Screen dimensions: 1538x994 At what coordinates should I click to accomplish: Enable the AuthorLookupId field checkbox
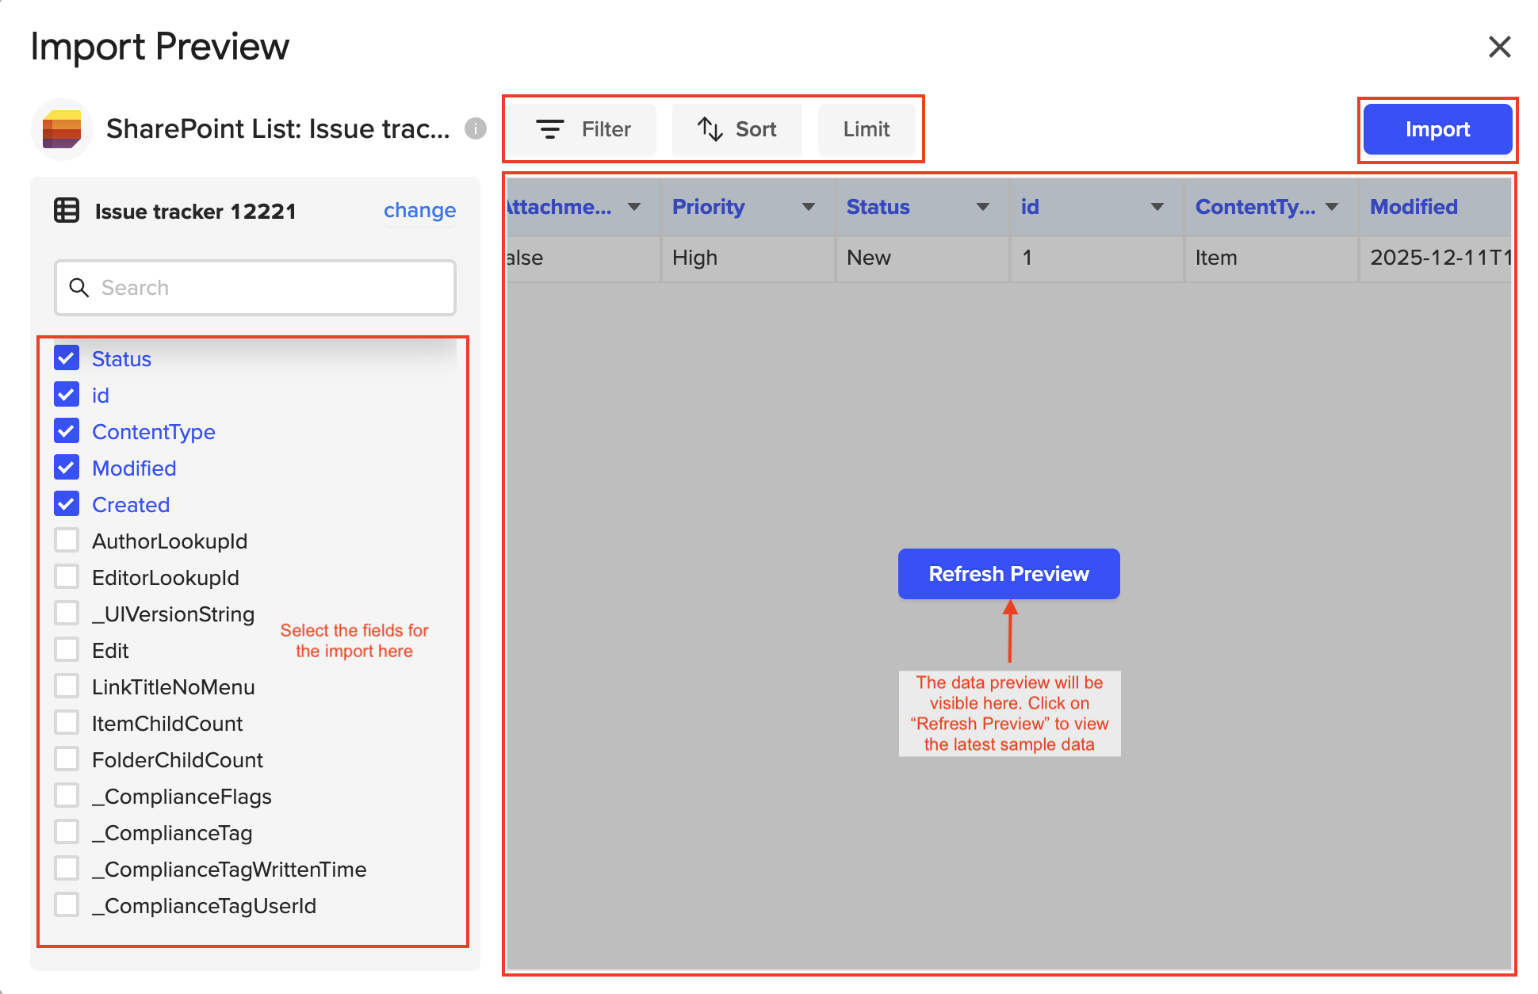(67, 541)
